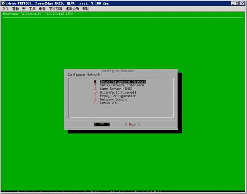Image resolution: width=247 pixels, height=194 pixels.
Task: Open the 工具 menu
Action: pos(32,9)
